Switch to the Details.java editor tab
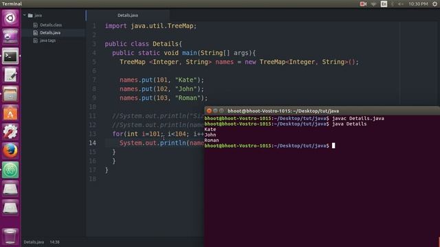The height and width of the screenshot is (247, 440). point(128,15)
